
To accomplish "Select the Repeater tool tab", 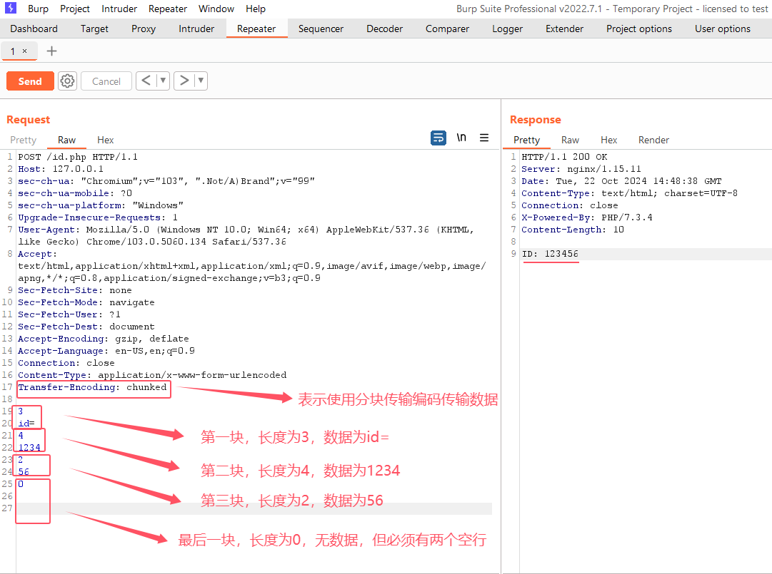I will 256,29.
